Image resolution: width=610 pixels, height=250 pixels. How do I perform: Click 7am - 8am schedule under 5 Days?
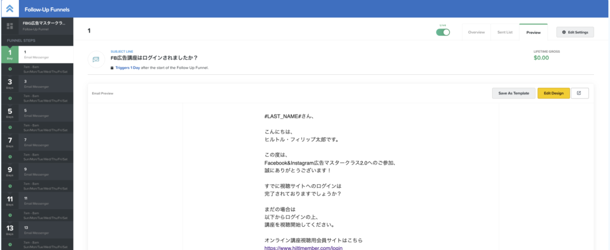[45, 128]
